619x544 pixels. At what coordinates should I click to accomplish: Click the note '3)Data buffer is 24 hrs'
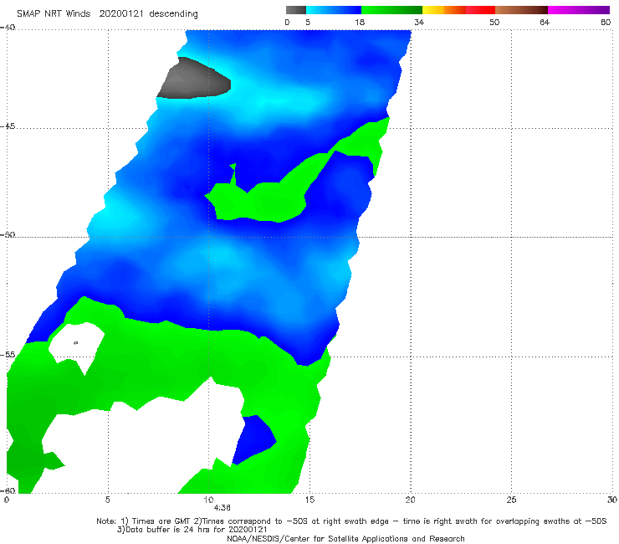coord(192,530)
